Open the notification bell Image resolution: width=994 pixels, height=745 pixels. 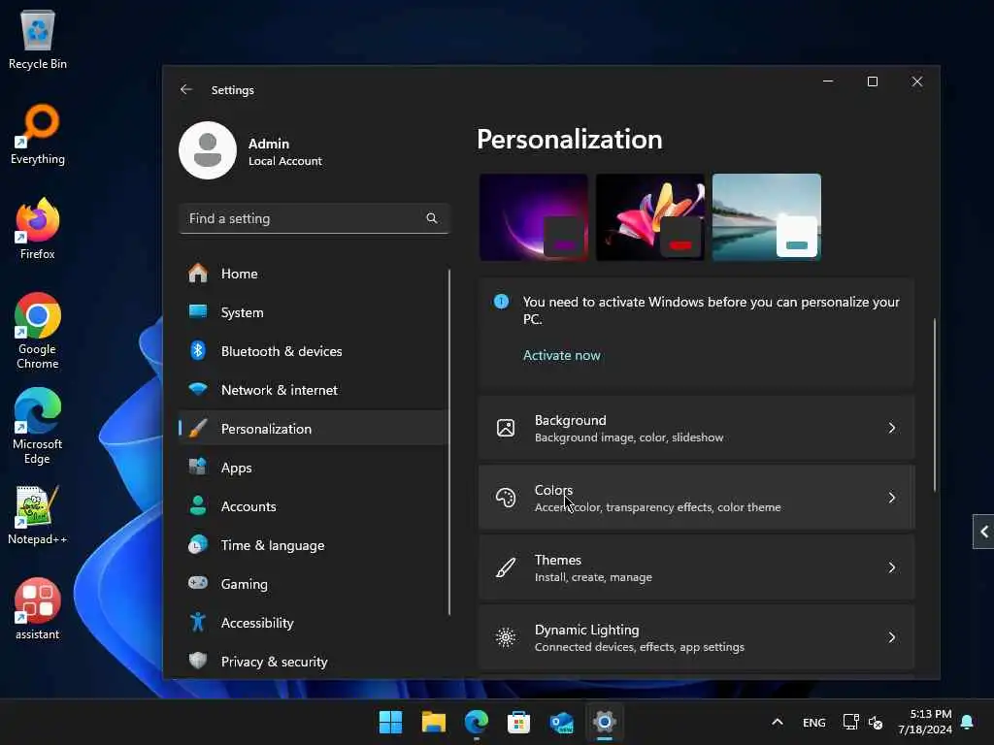point(968,722)
